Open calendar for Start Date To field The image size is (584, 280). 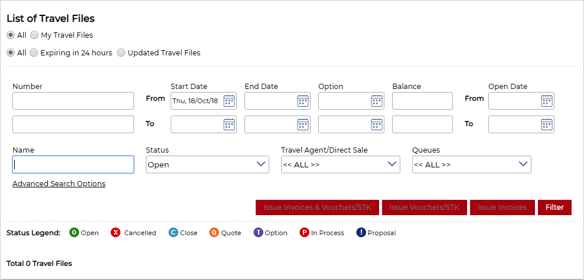pyautogui.click(x=229, y=124)
